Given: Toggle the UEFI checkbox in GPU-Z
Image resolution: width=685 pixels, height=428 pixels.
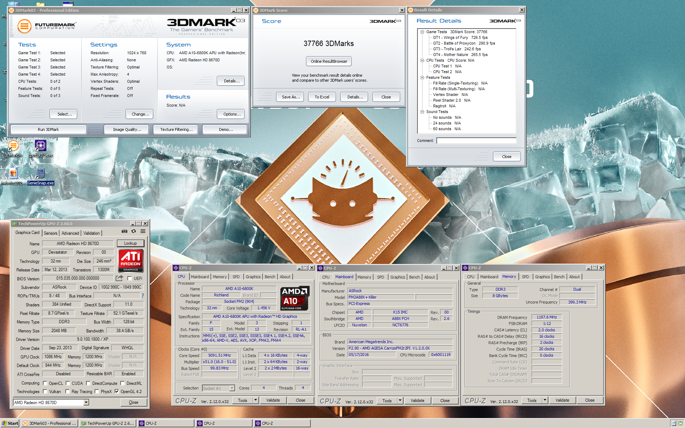Looking at the screenshot, I should click(x=130, y=279).
